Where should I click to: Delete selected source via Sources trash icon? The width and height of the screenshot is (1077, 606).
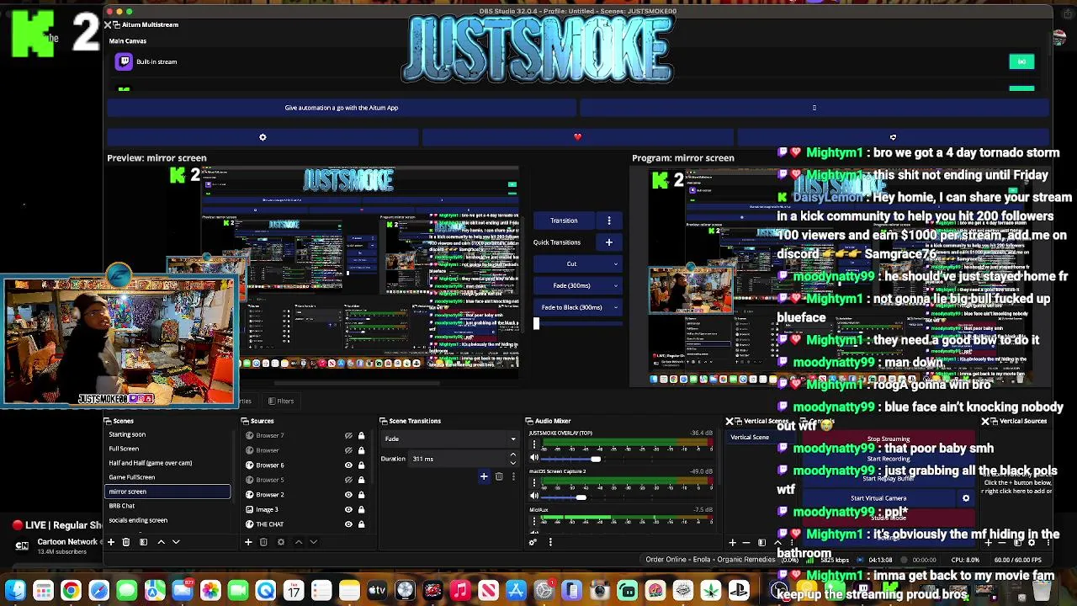(263, 542)
